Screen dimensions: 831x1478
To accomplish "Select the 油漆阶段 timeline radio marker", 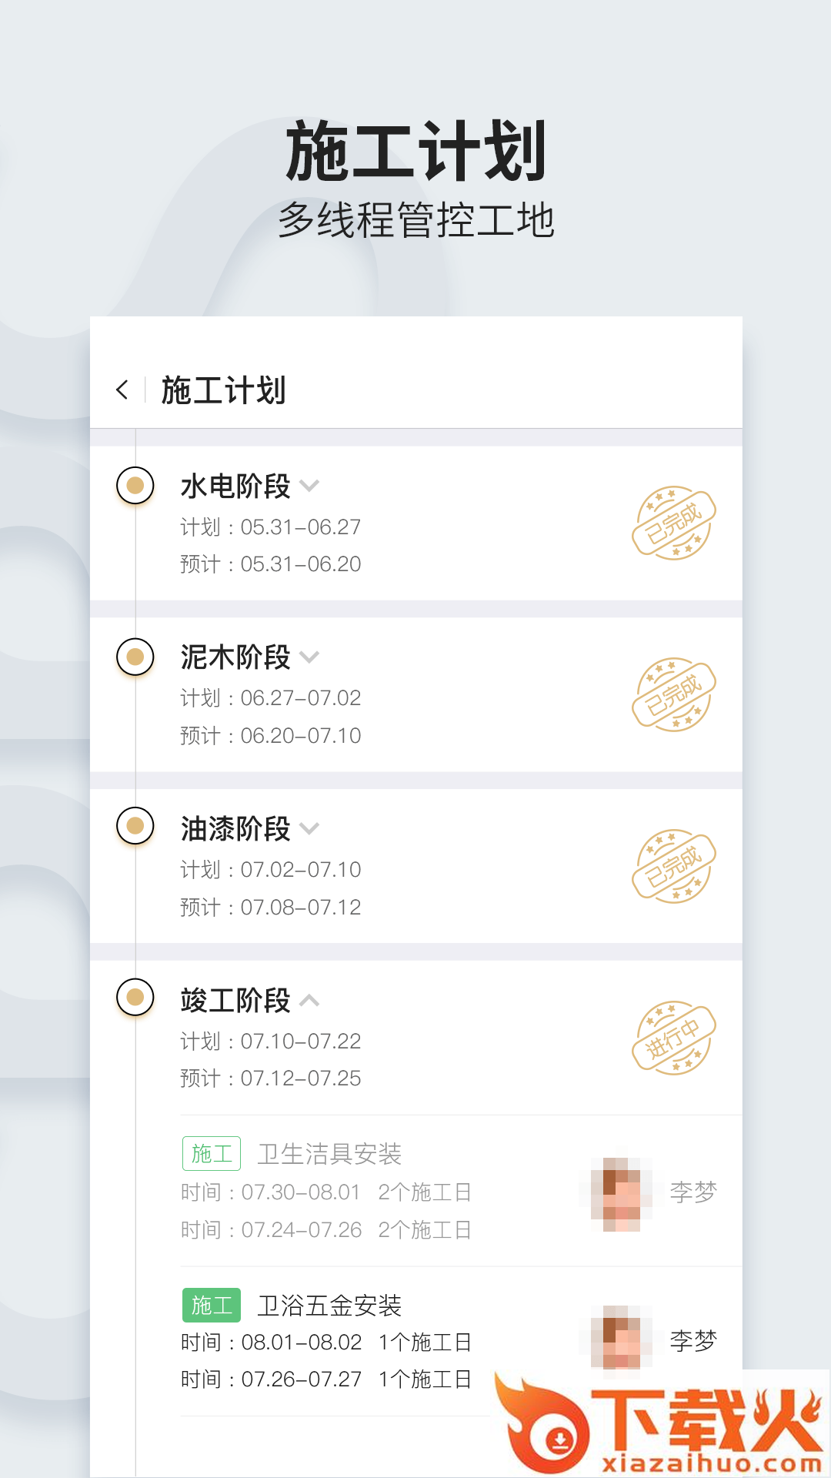I will (135, 826).
